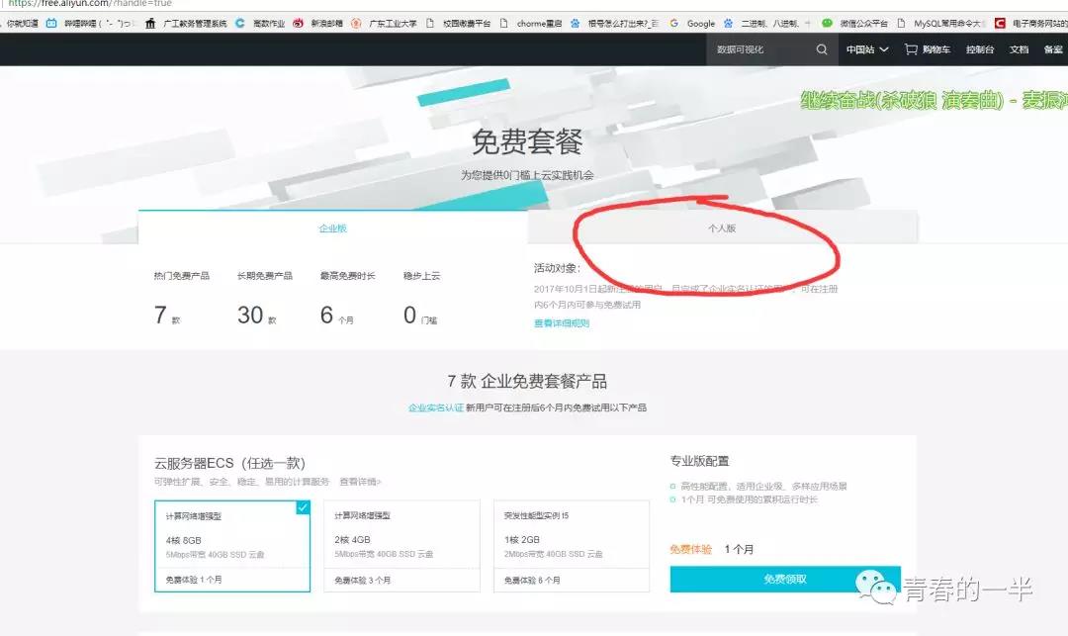
Task: Open the 电子商务网站 bookmark
Action: click(1031, 23)
